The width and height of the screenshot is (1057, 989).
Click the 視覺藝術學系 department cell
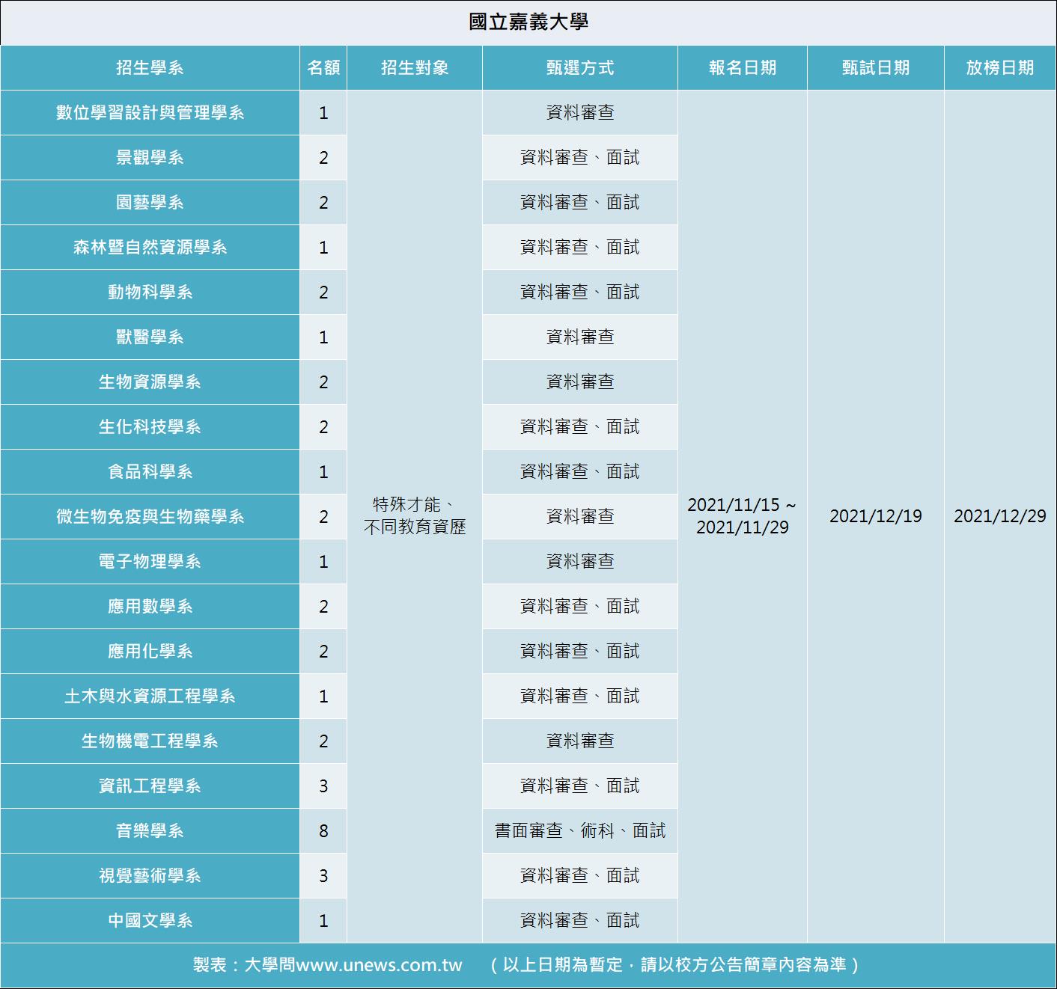(150, 876)
